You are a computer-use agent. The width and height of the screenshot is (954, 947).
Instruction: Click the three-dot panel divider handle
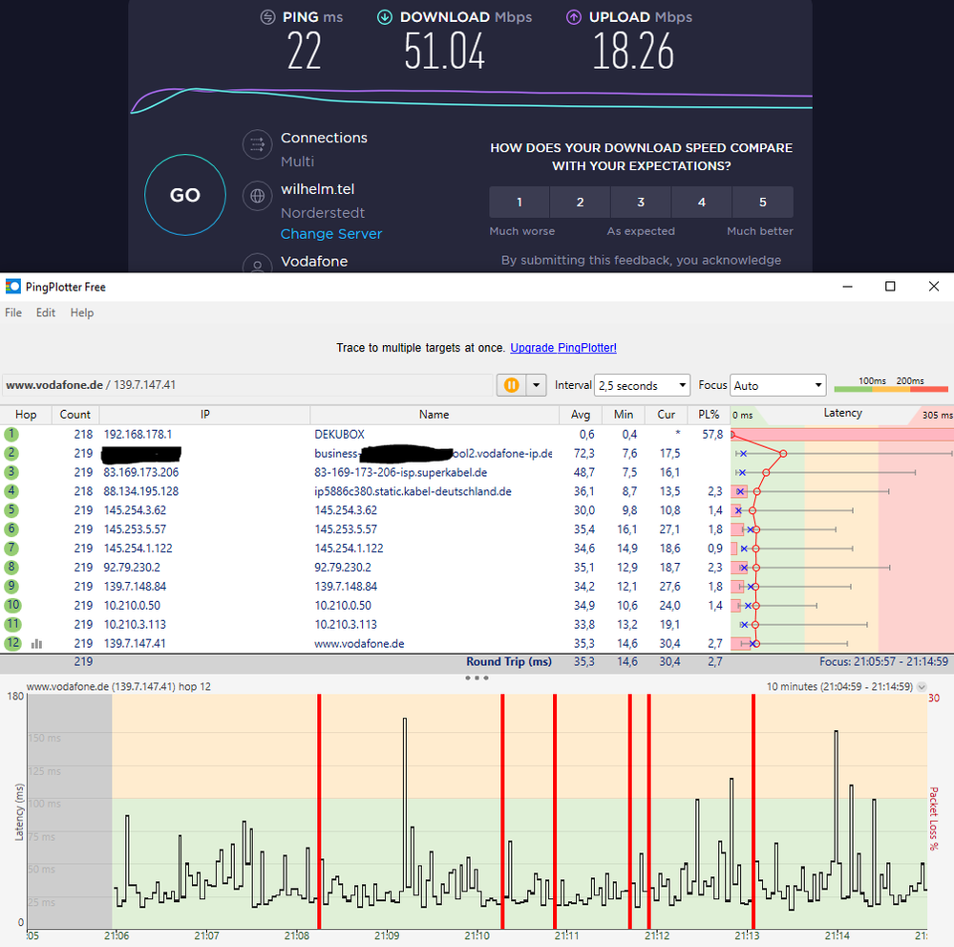coord(477,678)
